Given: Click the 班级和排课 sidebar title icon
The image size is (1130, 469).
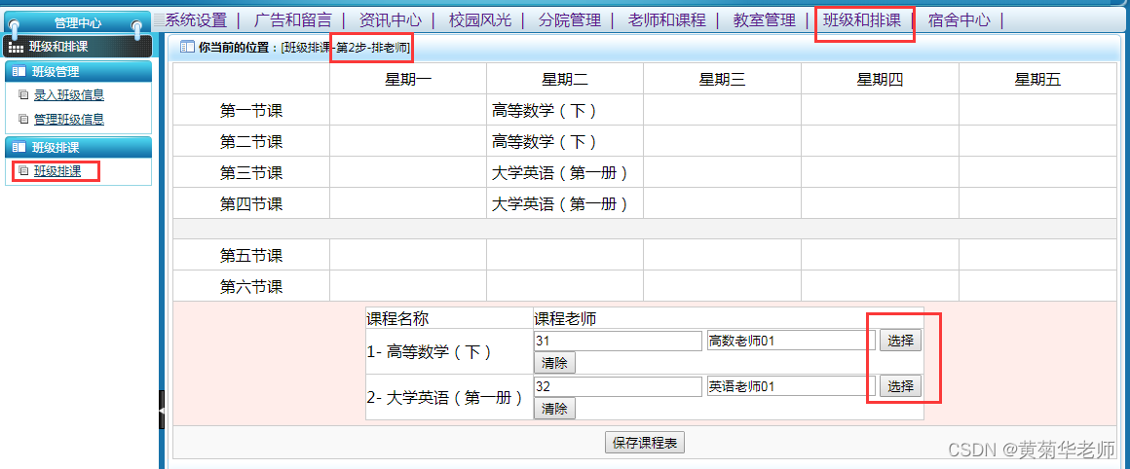Looking at the screenshot, I should (16, 49).
